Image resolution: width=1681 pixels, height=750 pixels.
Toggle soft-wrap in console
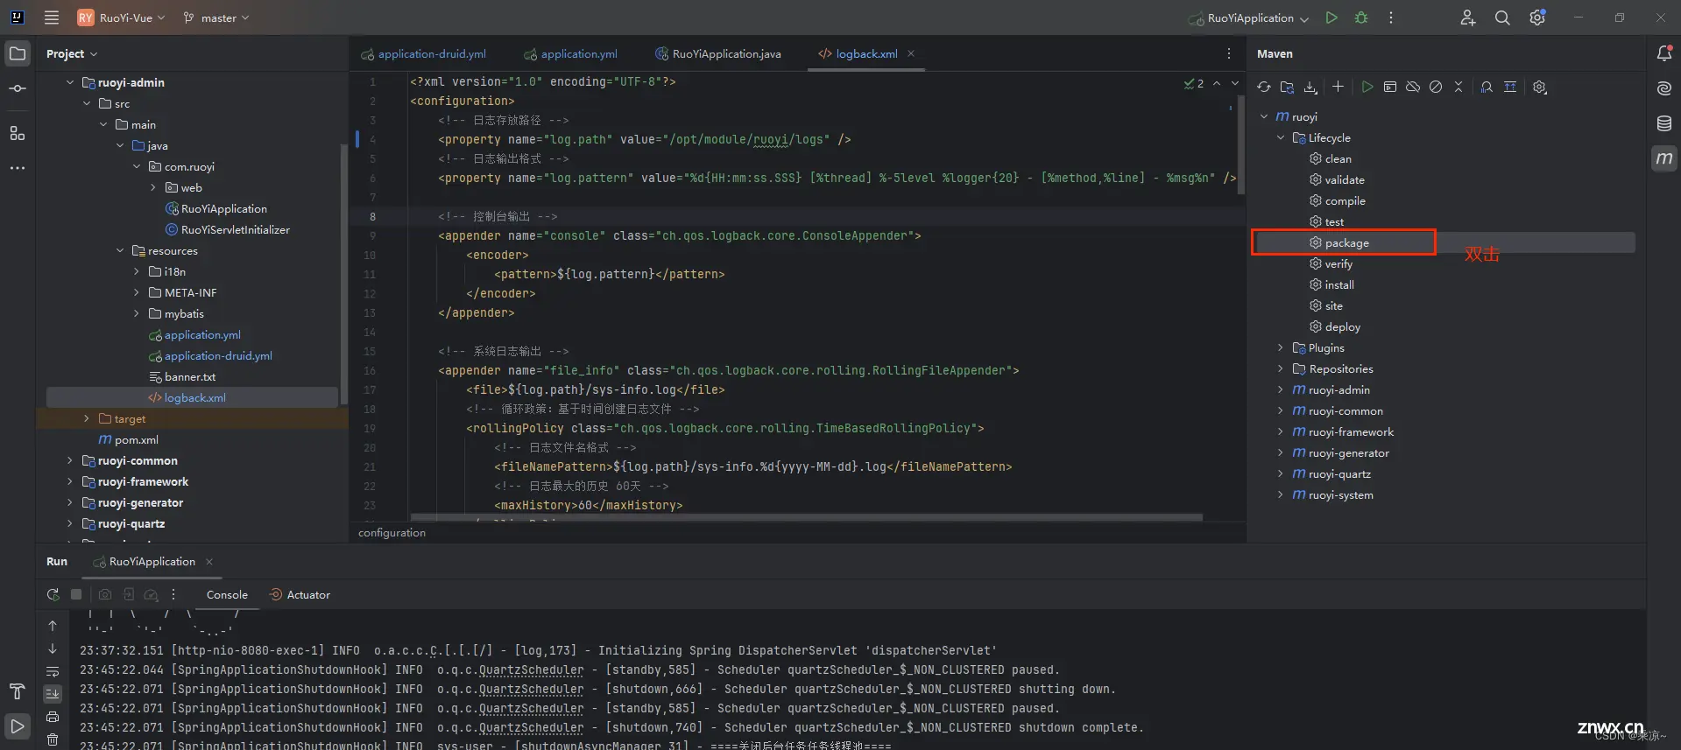click(x=53, y=671)
